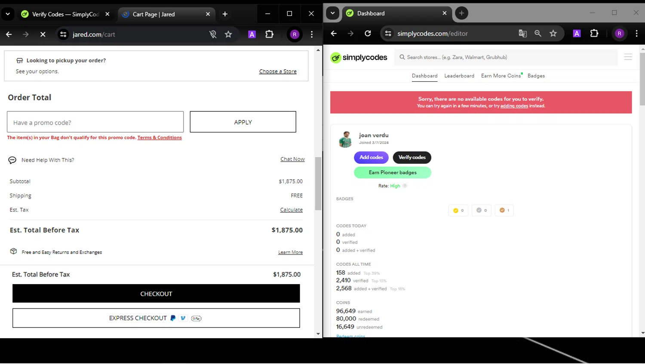Bookmark the simplycodes.com editor page

(553, 34)
